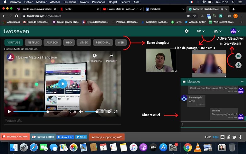Toggle the microphone on or off
Screen dimensions: 246x154
coord(238,65)
